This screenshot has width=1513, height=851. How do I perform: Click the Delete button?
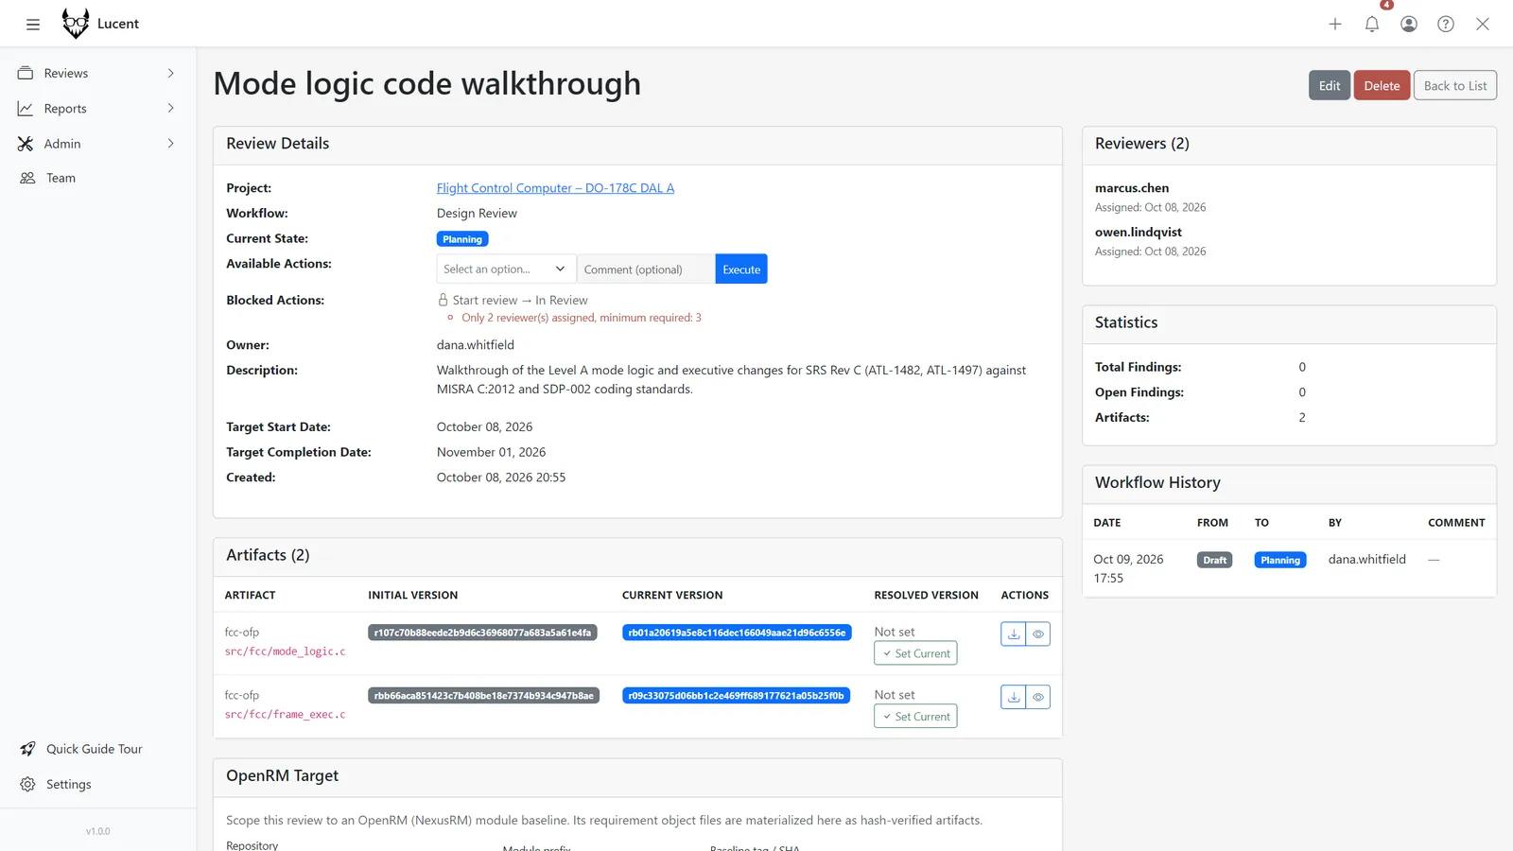(1382, 86)
